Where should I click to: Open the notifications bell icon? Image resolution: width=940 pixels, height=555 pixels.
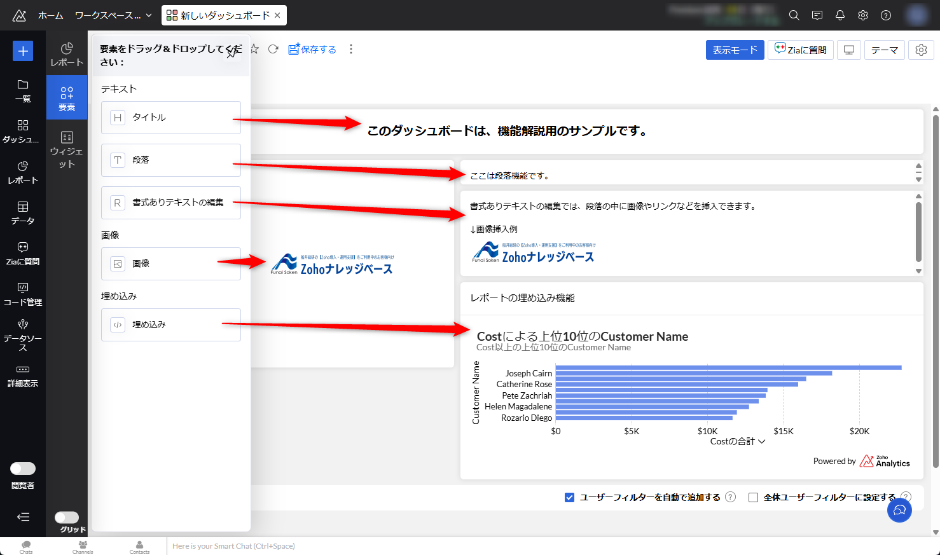coord(840,15)
